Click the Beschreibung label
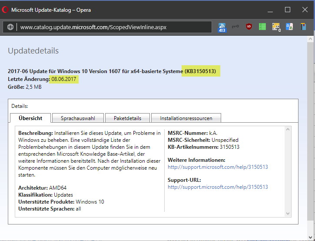The width and height of the screenshot is (315, 241). click(x=36, y=133)
